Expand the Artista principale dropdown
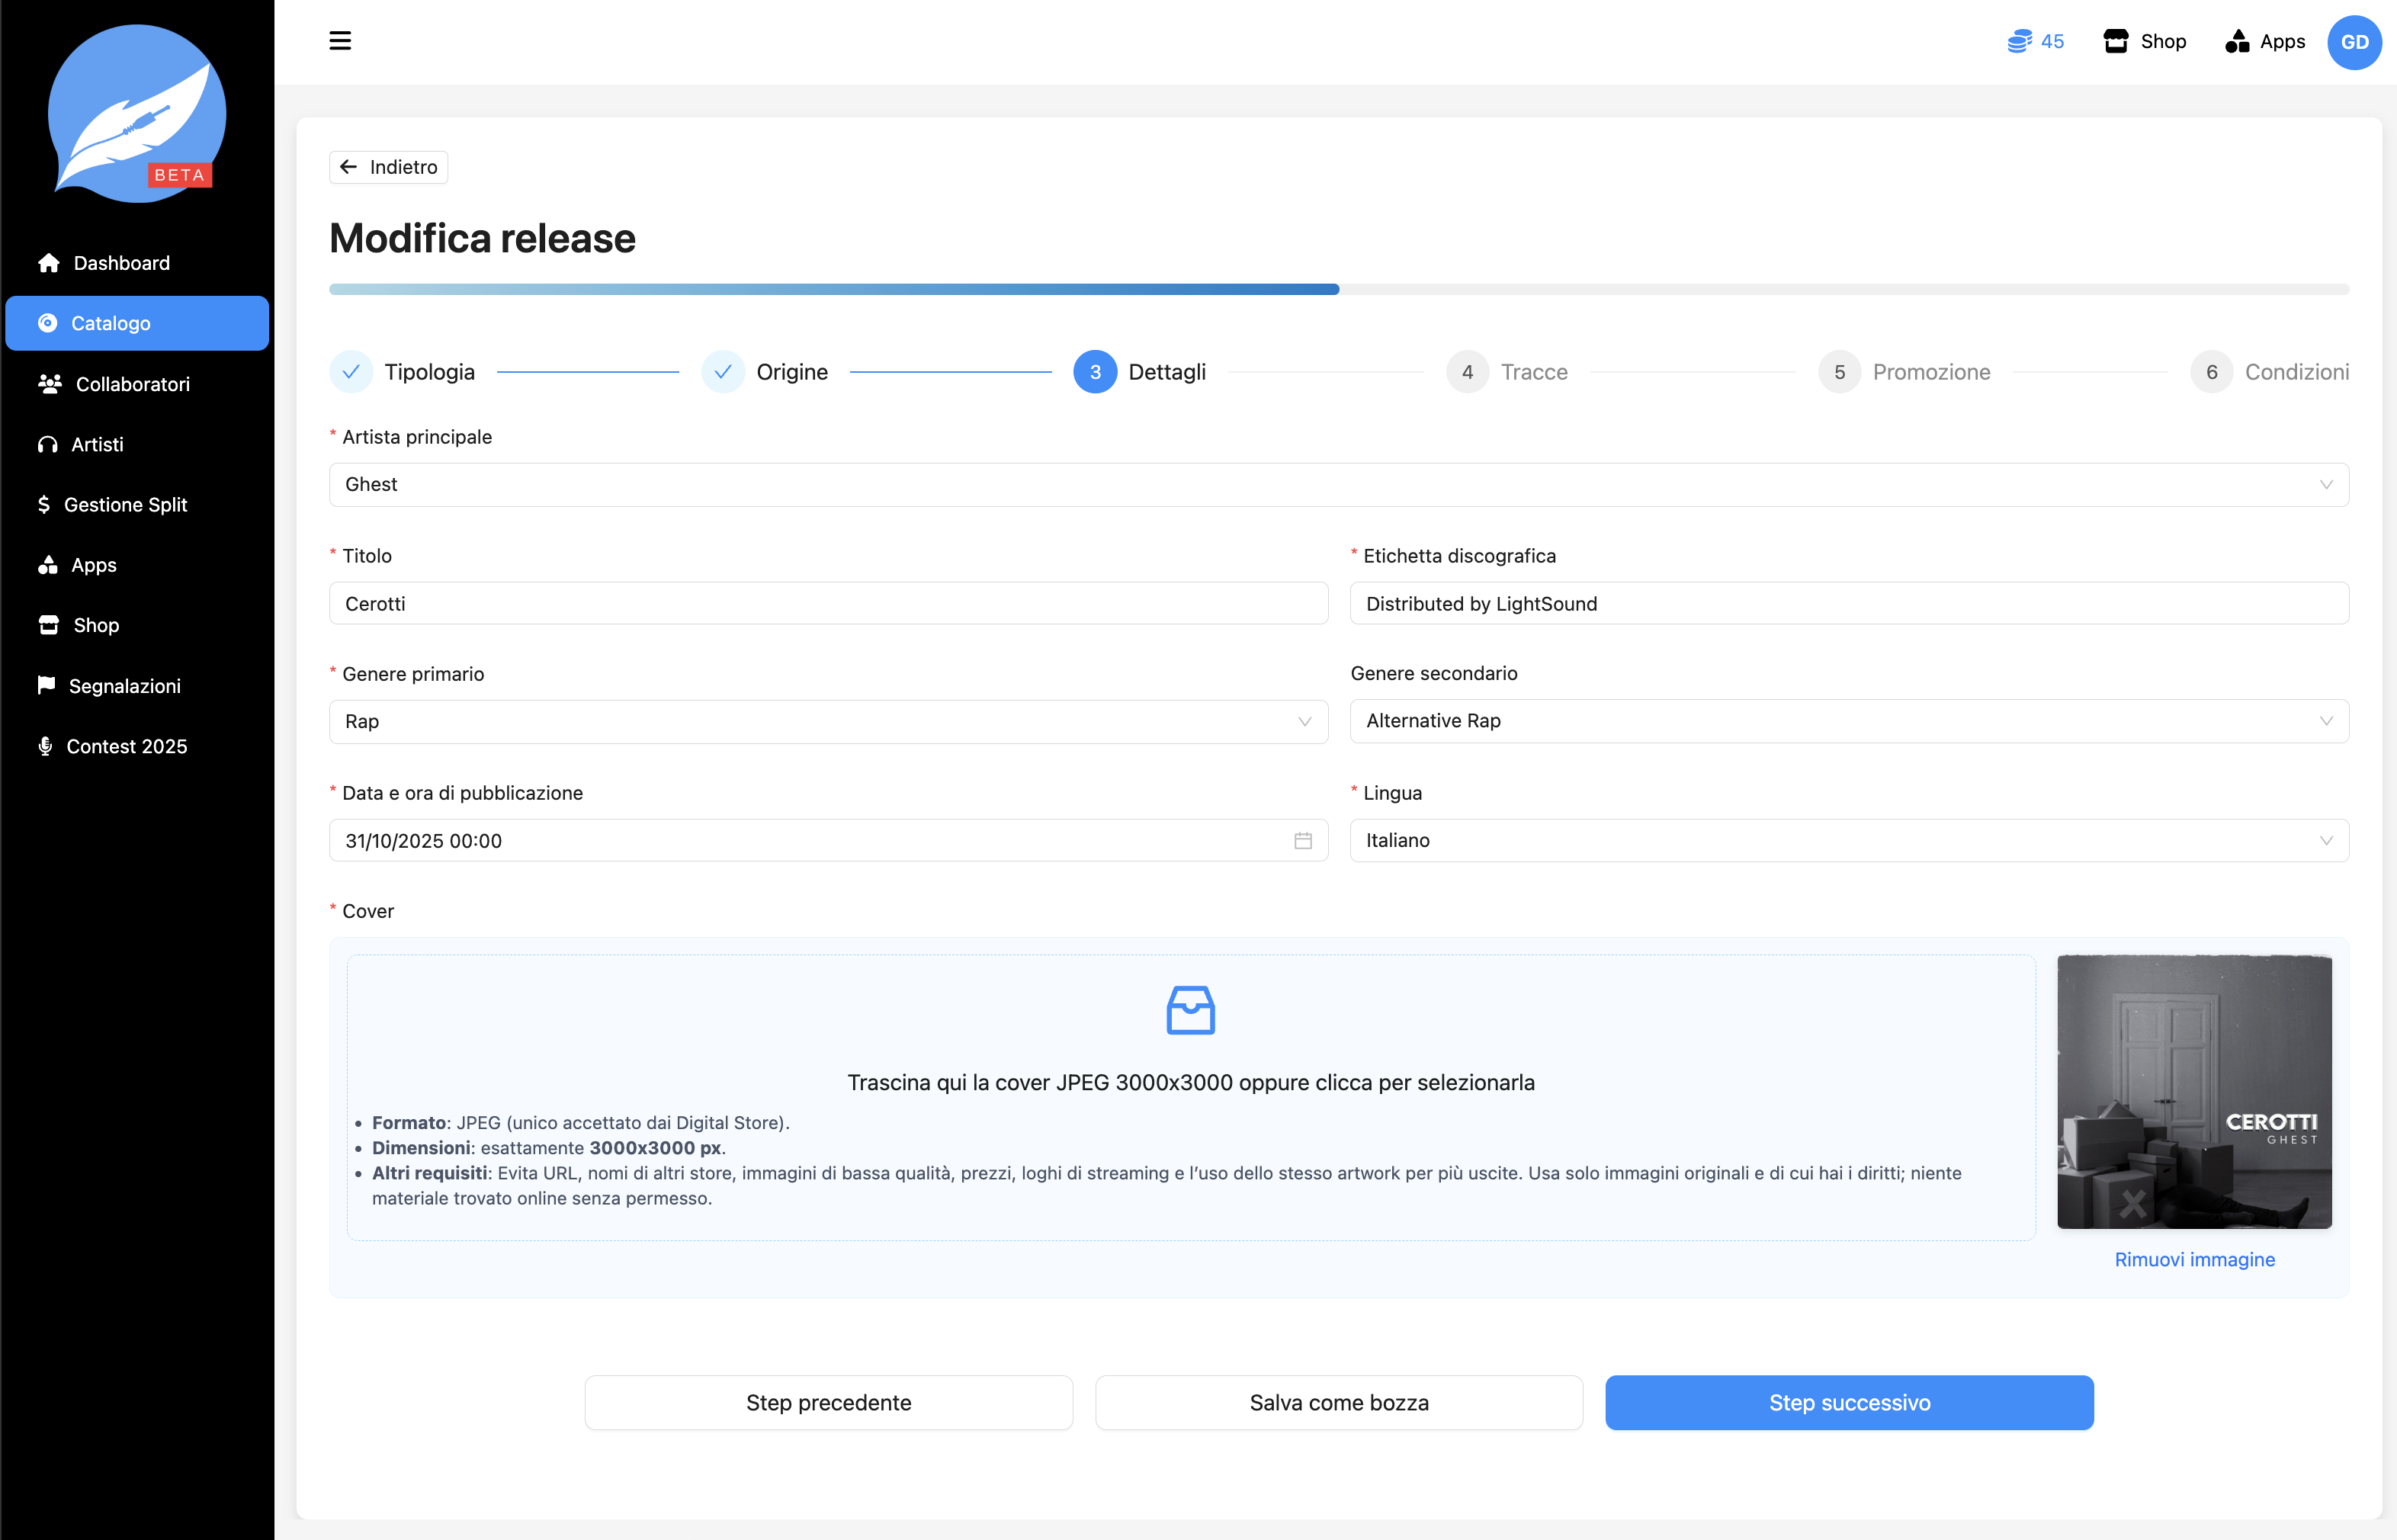Image resolution: width=2397 pixels, height=1540 pixels. pyautogui.click(x=1338, y=485)
